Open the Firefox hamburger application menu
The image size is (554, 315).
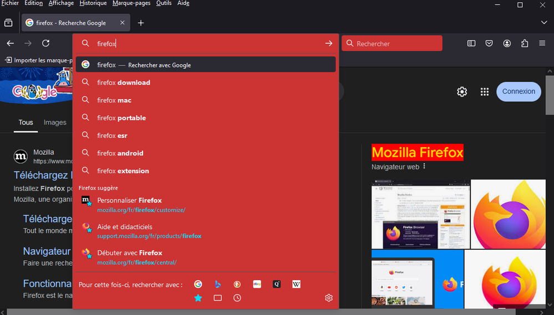(x=542, y=43)
